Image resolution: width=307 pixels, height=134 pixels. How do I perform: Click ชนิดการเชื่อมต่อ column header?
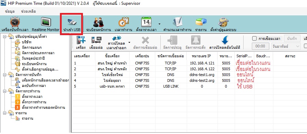pos(171,56)
